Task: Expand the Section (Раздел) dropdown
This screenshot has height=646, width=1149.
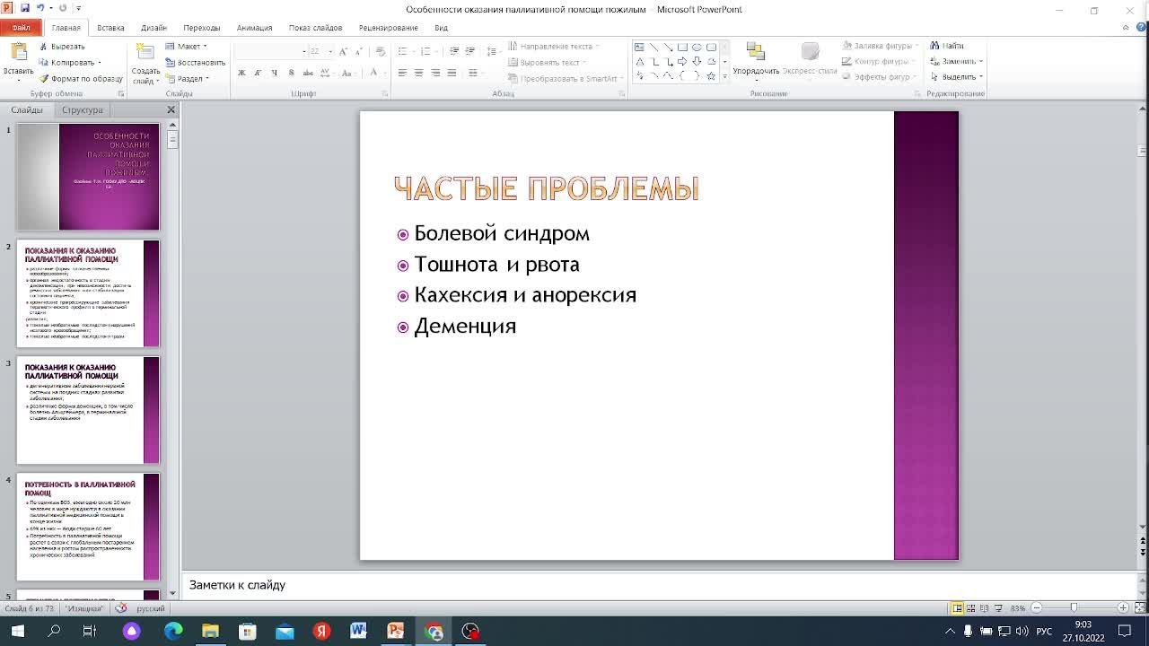Action: pyautogui.click(x=189, y=79)
